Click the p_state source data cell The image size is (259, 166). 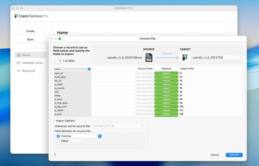pos(73,84)
